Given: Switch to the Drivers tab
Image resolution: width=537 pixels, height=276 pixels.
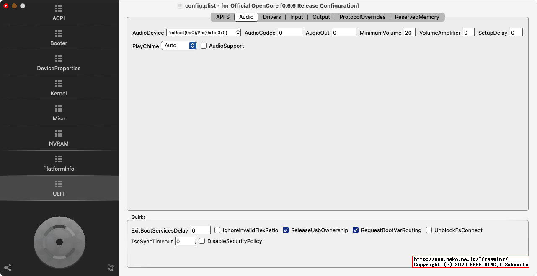Looking at the screenshot, I should pyautogui.click(x=272, y=17).
